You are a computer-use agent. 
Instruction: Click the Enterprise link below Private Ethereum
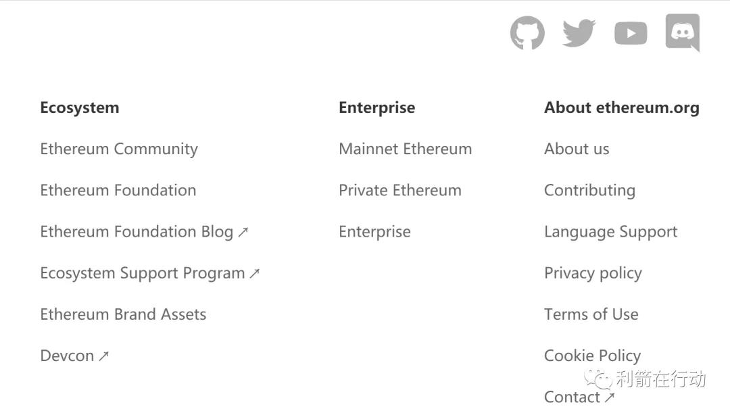pyautogui.click(x=375, y=231)
